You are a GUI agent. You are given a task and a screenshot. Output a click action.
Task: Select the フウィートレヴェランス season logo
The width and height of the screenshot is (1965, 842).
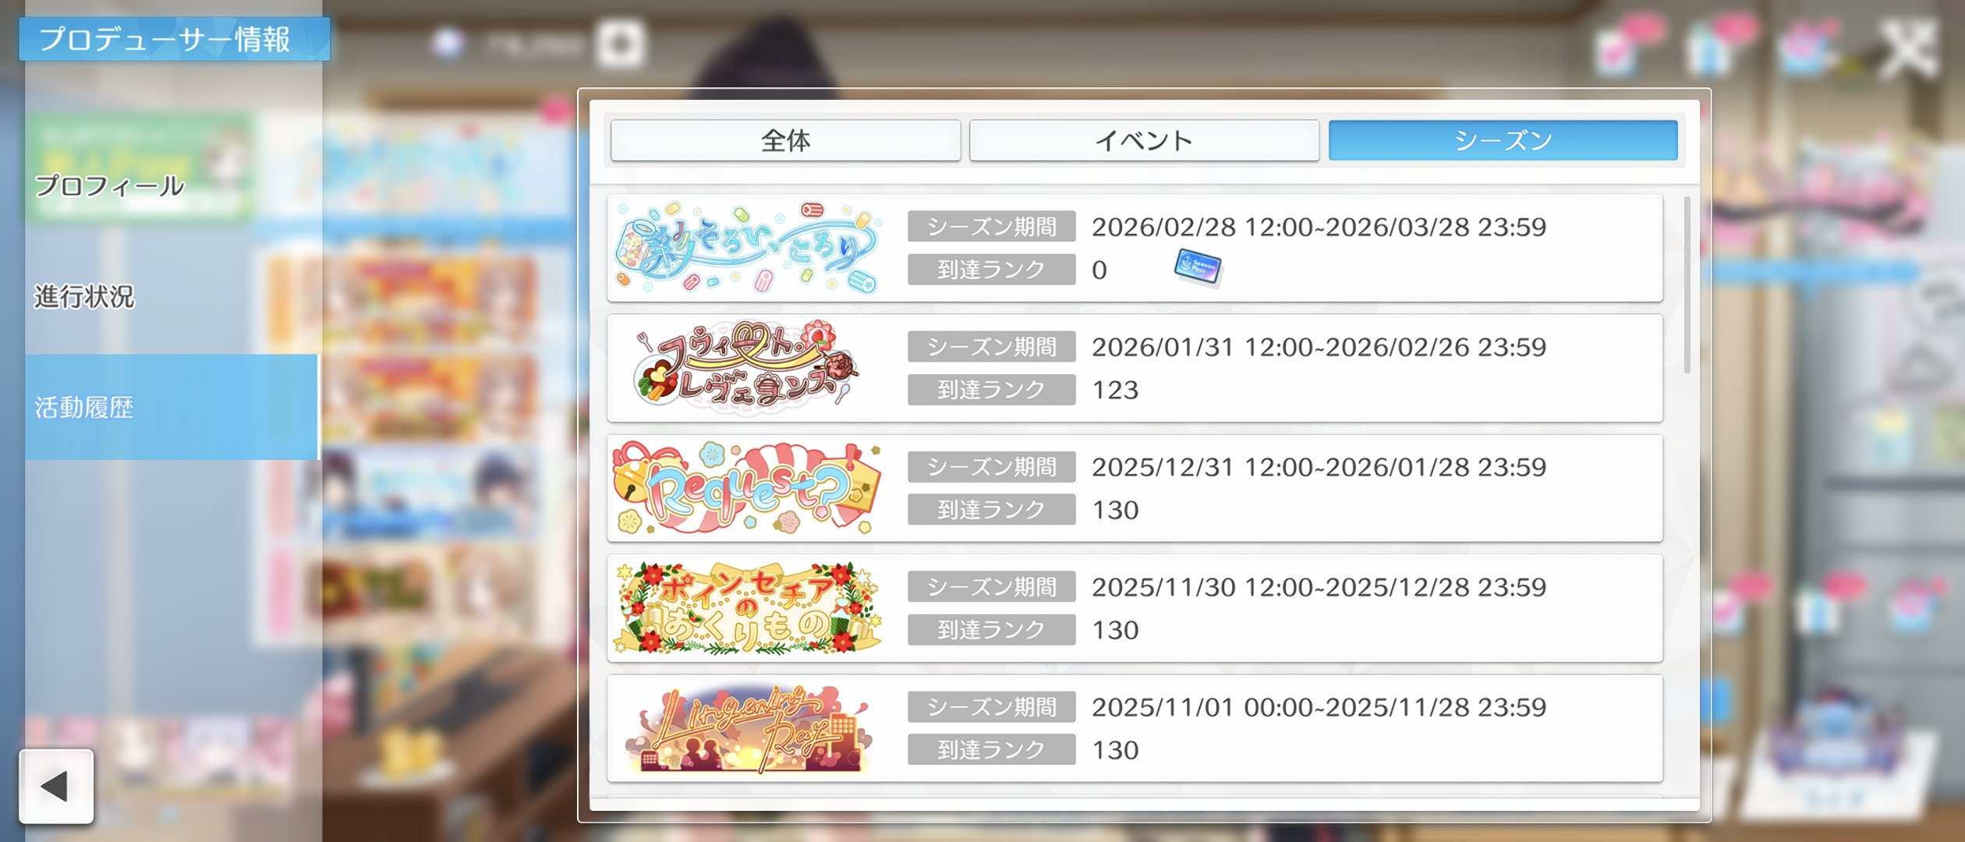click(x=745, y=368)
